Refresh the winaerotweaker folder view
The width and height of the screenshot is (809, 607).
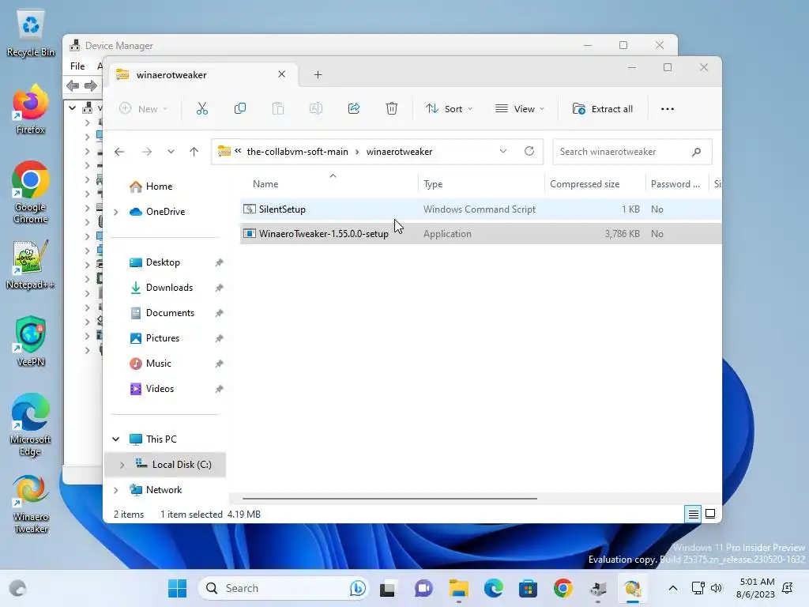[x=529, y=151]
